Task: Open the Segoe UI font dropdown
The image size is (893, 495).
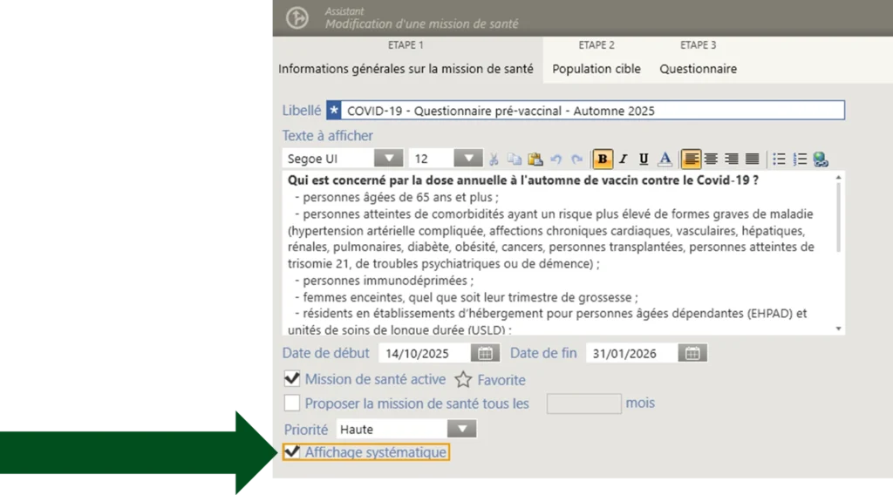Action: click(388, 159)
